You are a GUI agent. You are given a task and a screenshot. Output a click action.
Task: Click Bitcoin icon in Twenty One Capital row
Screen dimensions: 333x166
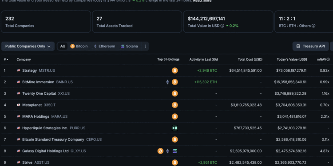[175, 93]
